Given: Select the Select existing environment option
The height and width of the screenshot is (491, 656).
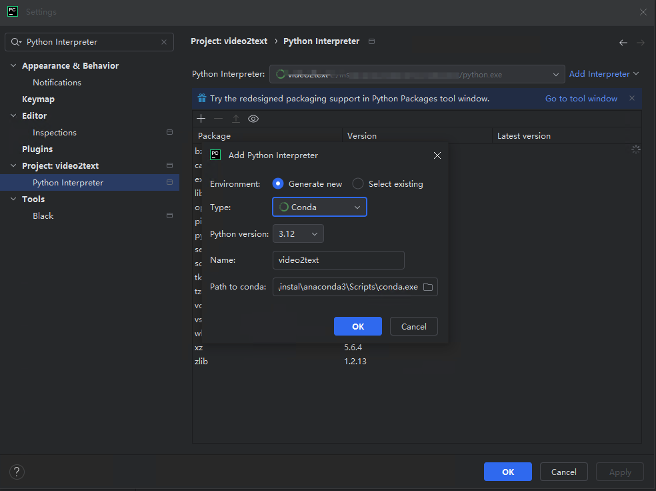Looking at the screenshot, I should [387, 183].
